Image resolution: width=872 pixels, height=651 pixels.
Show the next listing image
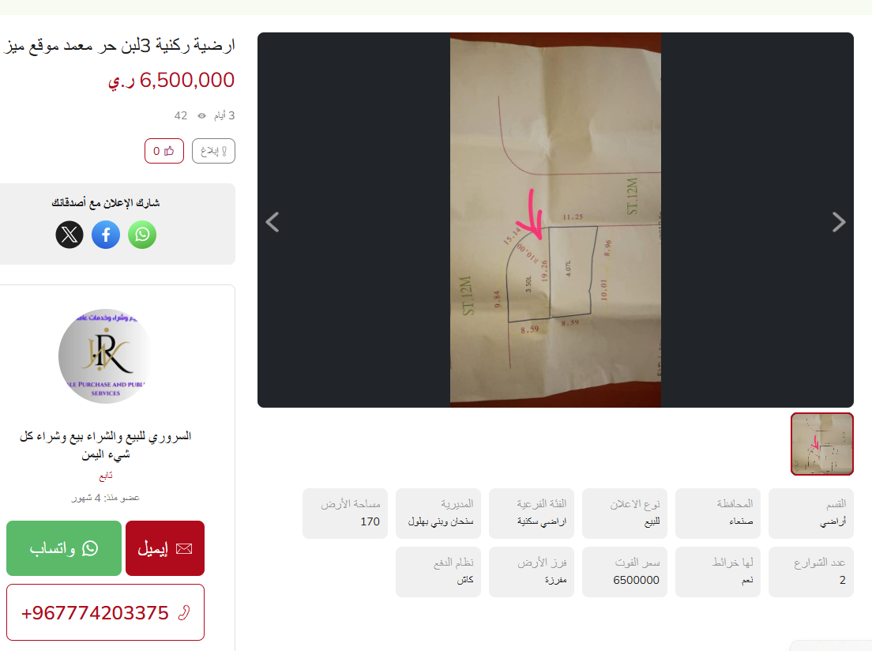[839, 222]
